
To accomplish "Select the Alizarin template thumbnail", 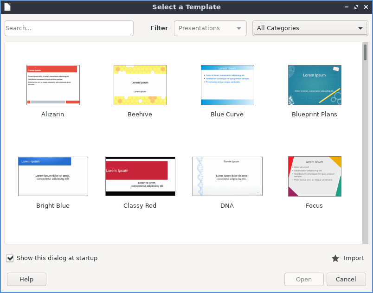I will (x=53, y=85).
